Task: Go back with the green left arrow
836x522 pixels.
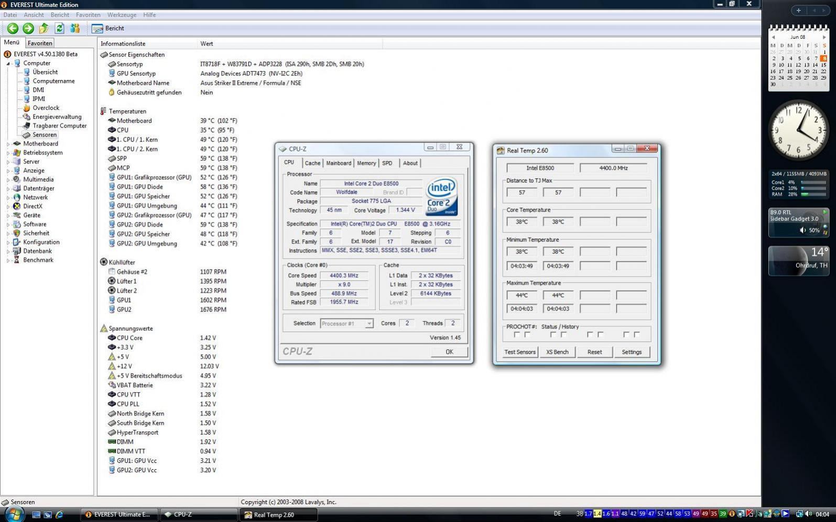Action: tap(13, 28)
